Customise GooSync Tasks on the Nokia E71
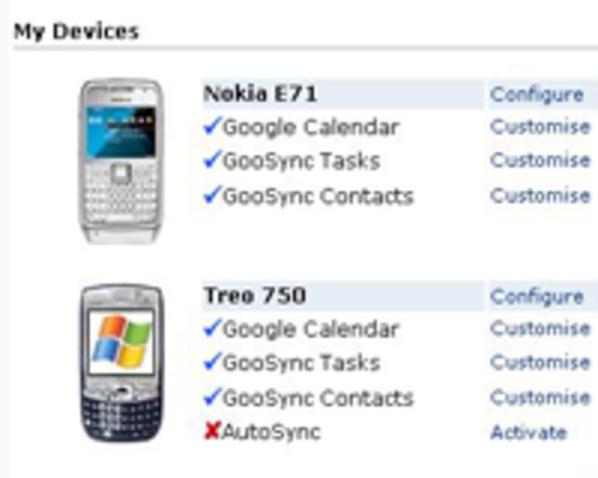 click(x=540, y=160)
